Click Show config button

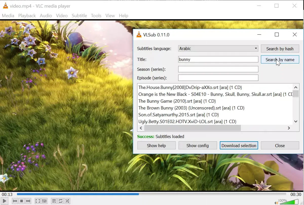(x=198, y=146)
